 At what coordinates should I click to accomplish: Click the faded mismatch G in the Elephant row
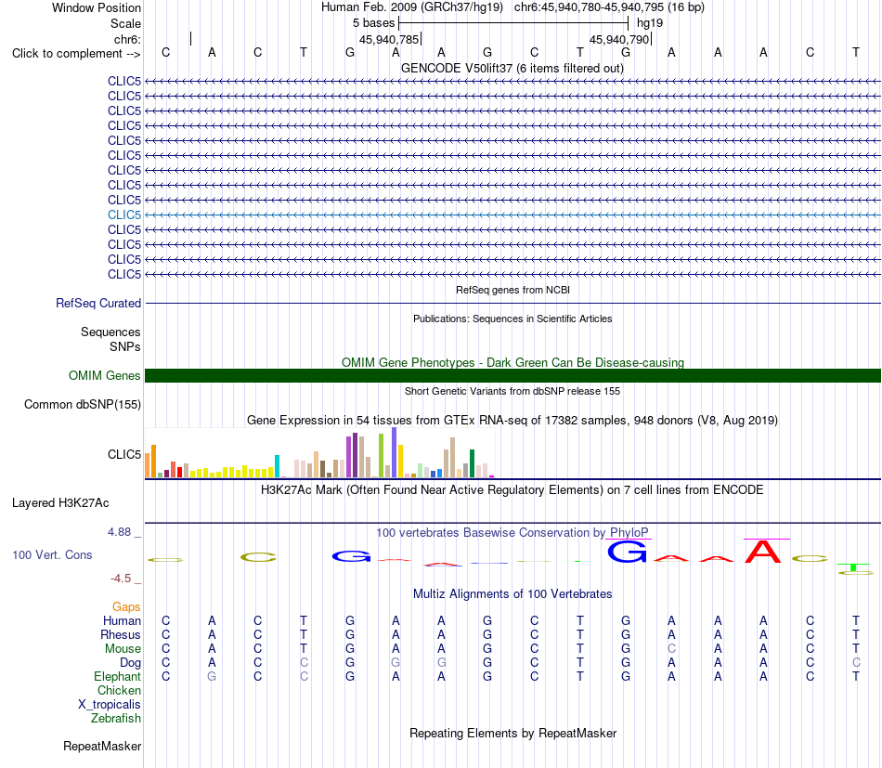coord(212,676)
